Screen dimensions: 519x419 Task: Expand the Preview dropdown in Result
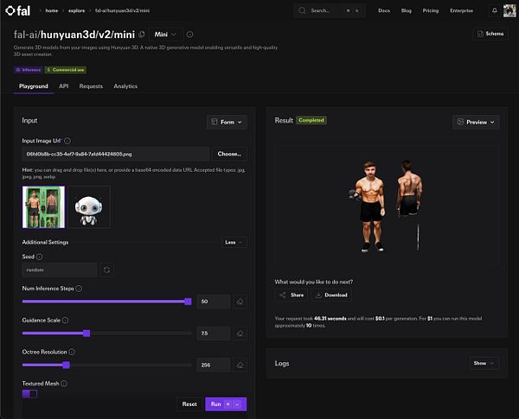click(x=476, y=122)
